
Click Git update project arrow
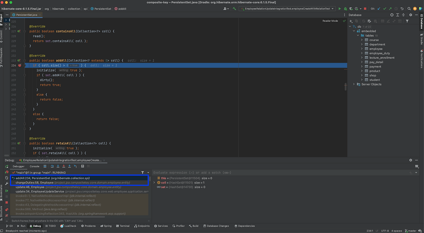[x=379, y=9]
